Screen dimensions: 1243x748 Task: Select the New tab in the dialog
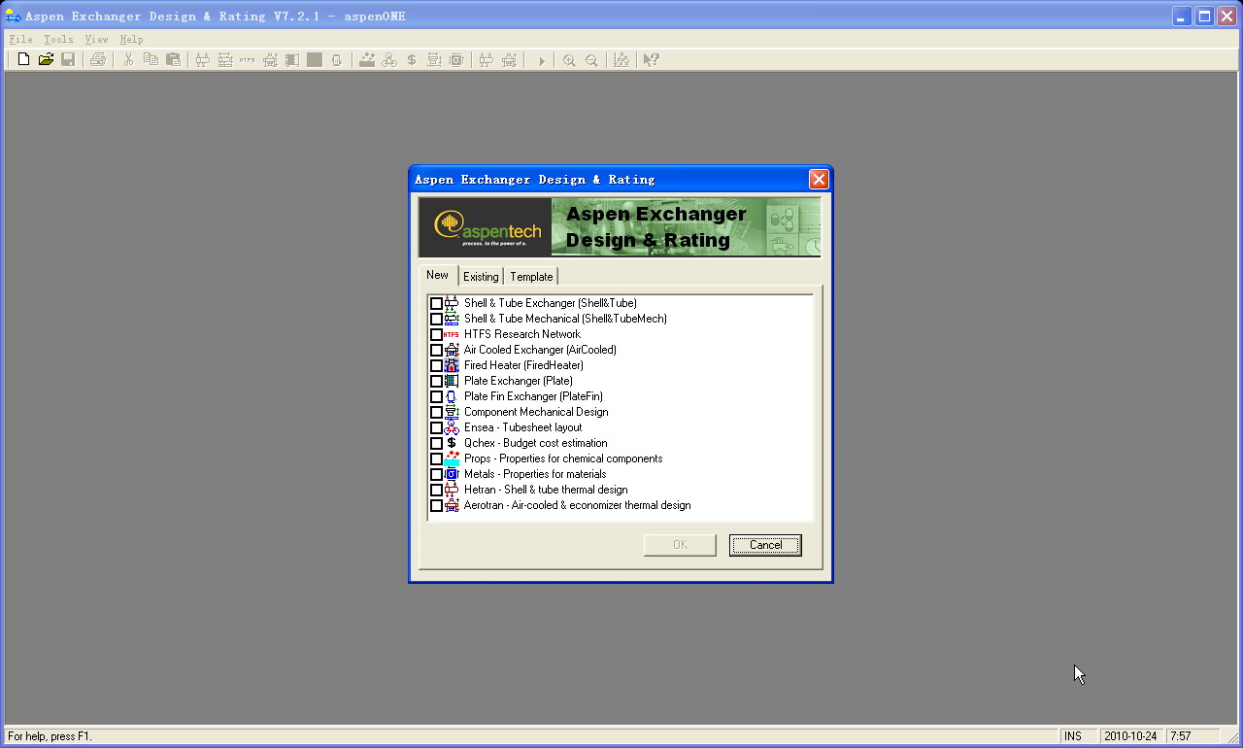[438, 275]
